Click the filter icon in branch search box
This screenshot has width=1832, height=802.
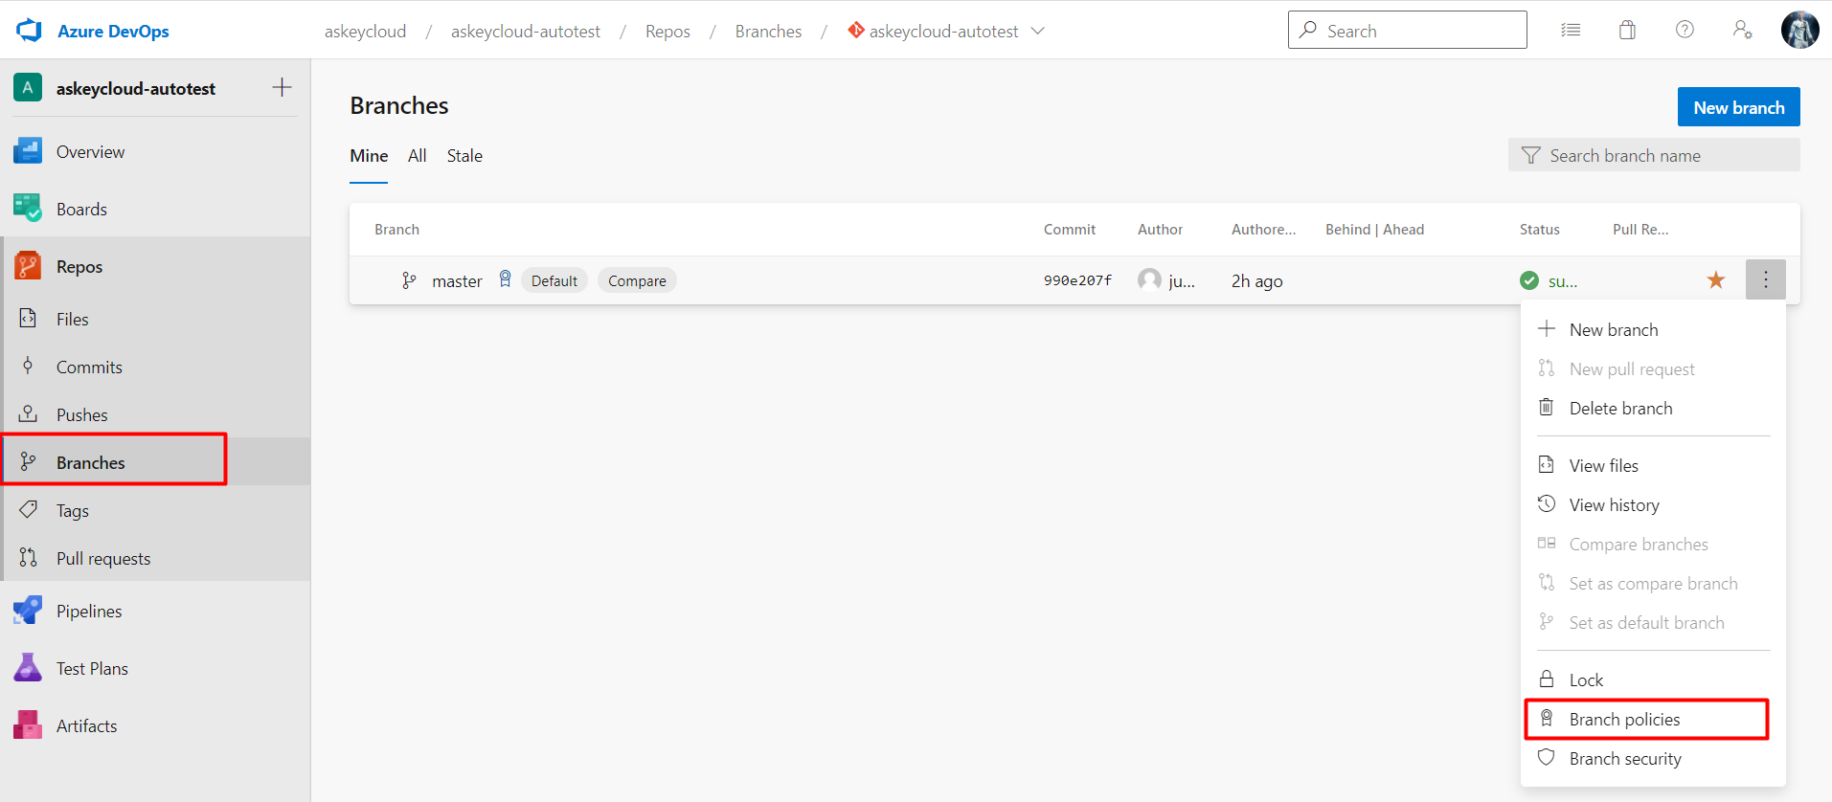[1531, 155]
